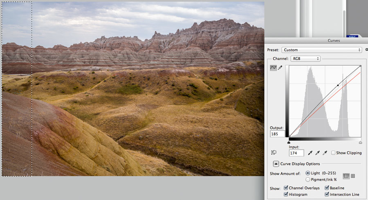This screenshot has height=200, width=368.
Task: Collapse the Curve Display Options section
Action: (x=276, y=164)
